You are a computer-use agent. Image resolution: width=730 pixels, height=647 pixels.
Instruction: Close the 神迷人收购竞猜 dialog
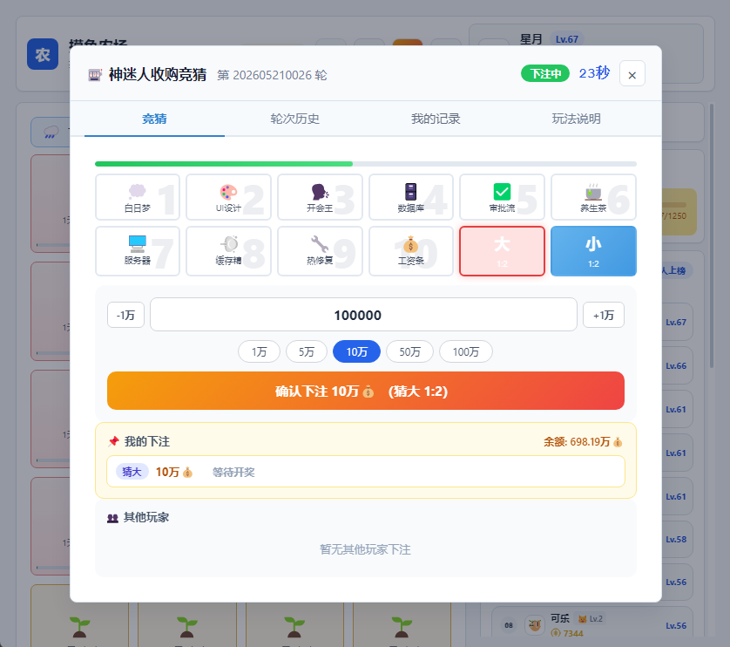click(x=632, y=73)
